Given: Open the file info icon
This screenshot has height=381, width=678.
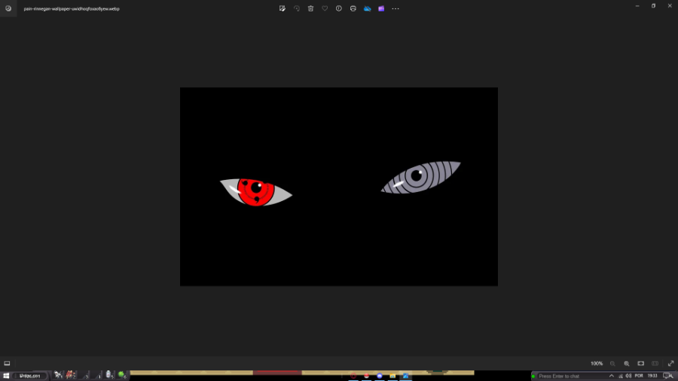Looking at the screenshot, I should tap(339, 8).
